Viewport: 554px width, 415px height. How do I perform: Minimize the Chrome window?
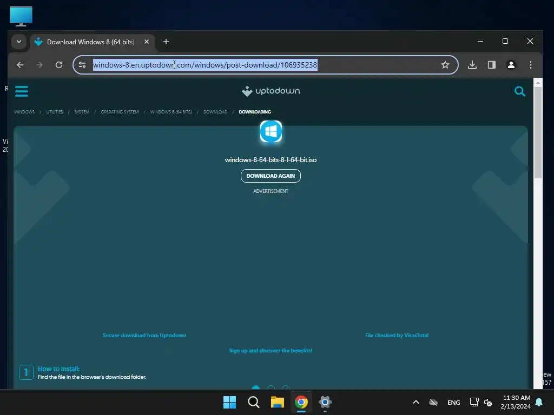point(480,41)
